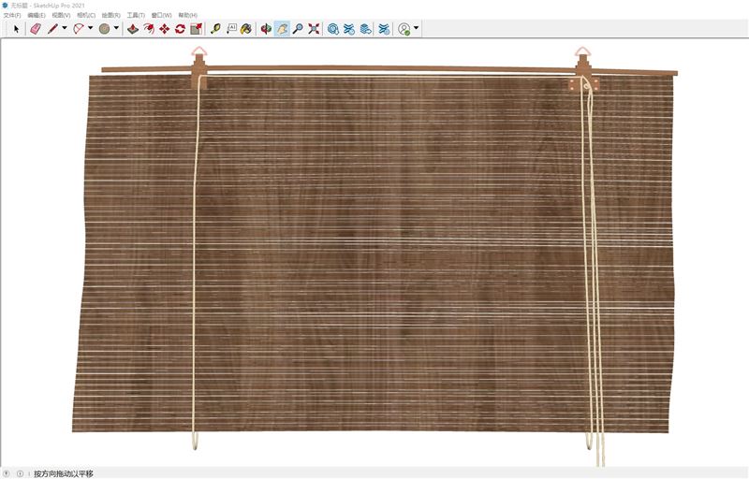Expand the user account dropdown arrow

417,29
